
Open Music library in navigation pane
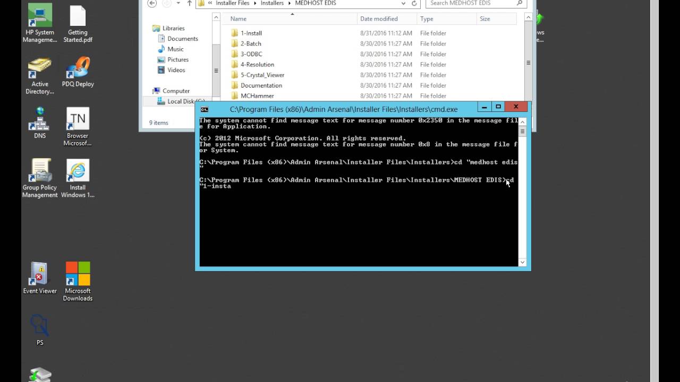[171, 49]
